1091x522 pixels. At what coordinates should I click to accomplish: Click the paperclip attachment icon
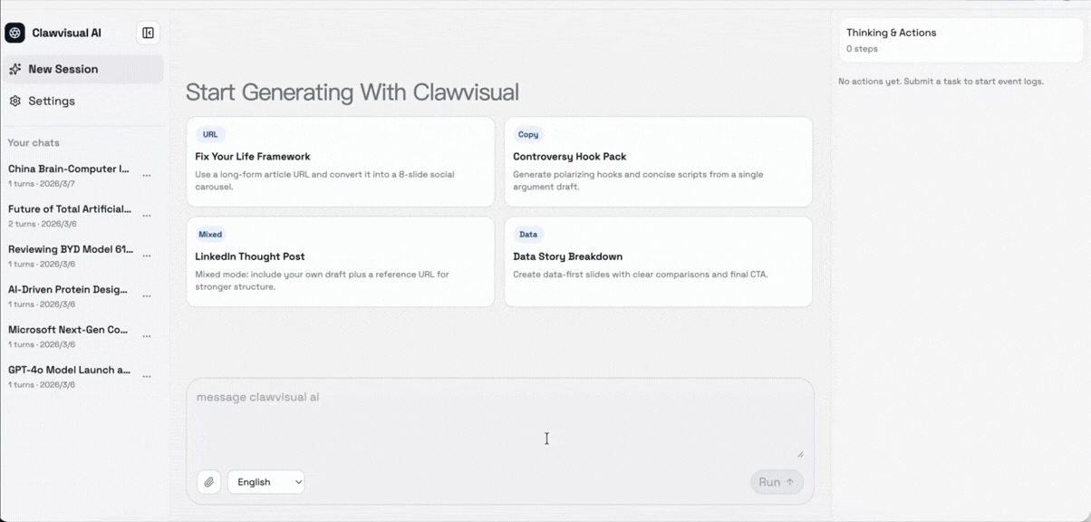pos(209,482)
